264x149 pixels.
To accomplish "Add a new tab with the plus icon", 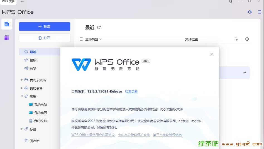I will (x=22, y=1).
